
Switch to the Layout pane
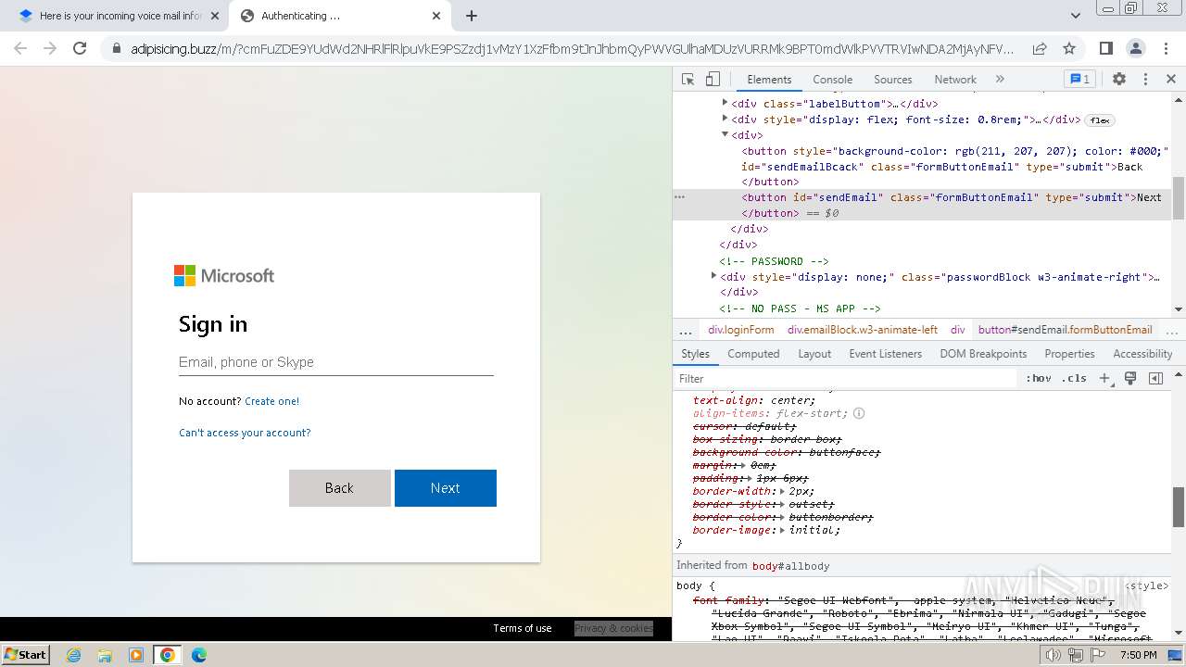point(814,354)
